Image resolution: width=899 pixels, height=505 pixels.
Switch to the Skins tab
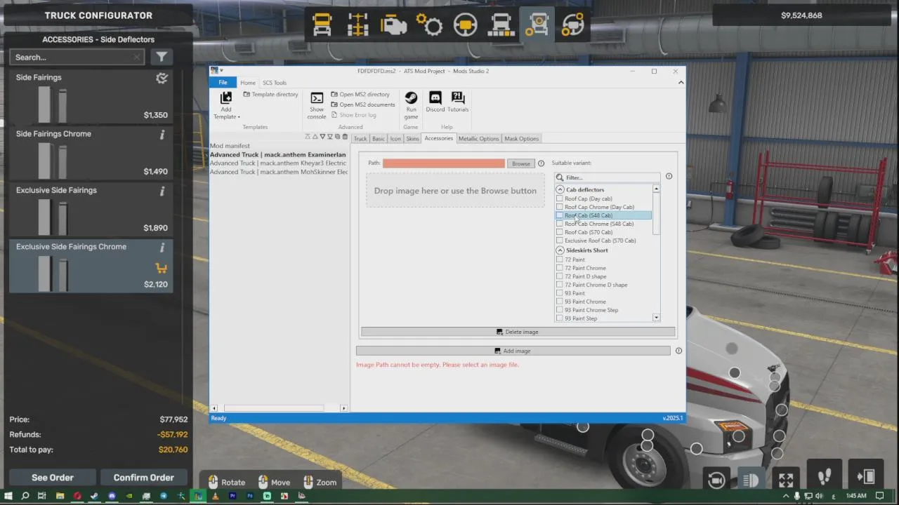pos(412,139)
